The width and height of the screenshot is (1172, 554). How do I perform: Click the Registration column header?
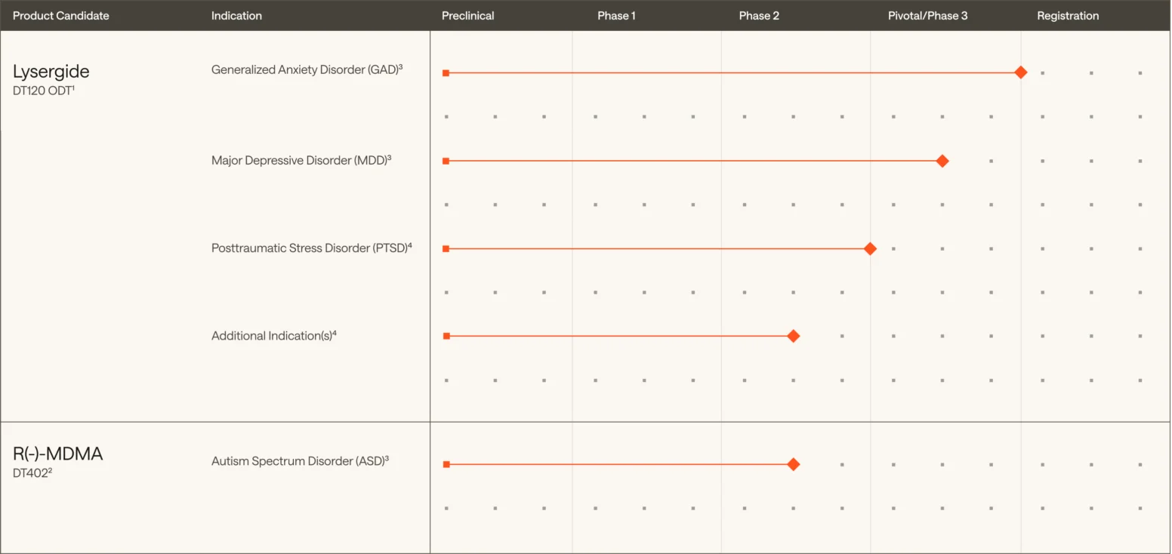1068,16
